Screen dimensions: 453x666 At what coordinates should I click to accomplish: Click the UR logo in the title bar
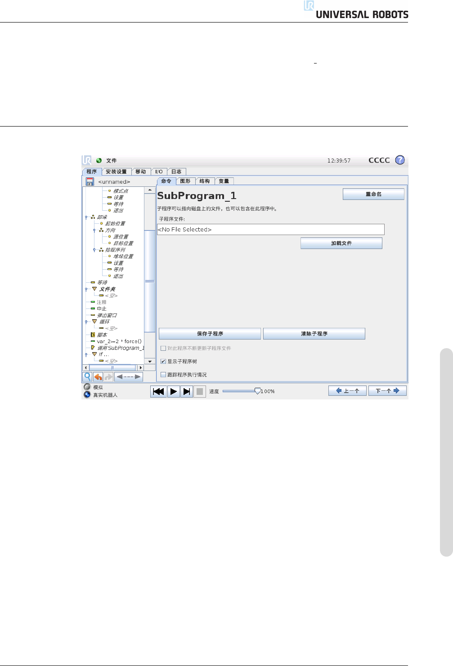87,160
